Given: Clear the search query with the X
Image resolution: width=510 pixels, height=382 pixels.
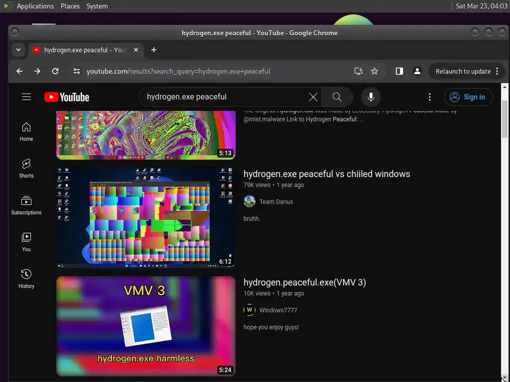Looking at the screenshot, I should click(x=313, y=97).
